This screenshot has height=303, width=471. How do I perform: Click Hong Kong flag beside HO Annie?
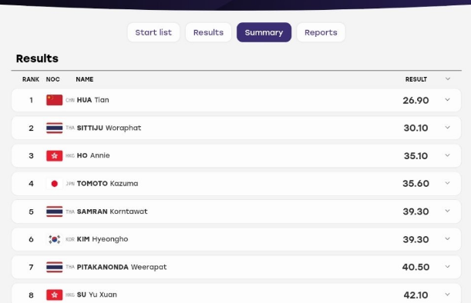[x=55, y=156]
